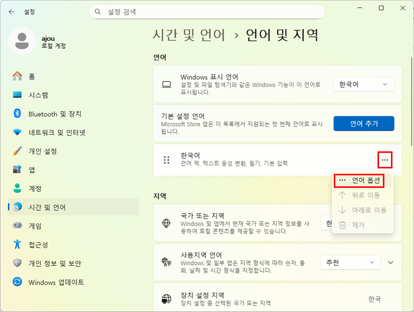Click the 언어 추가 button

[x=364, y=124]
